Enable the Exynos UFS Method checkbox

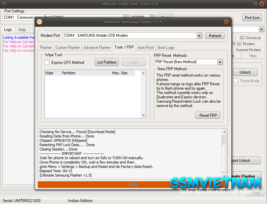(47, 62)
